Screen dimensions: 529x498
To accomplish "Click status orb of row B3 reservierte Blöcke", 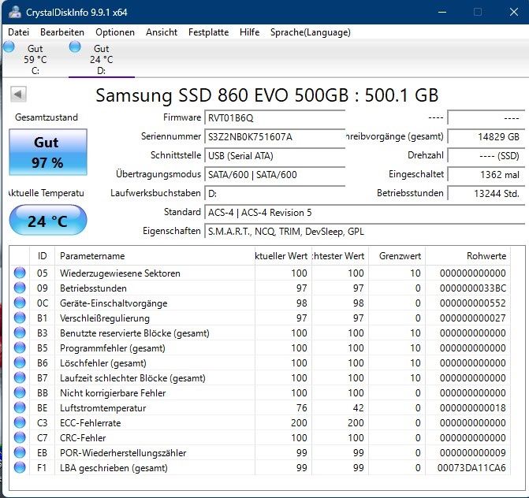I will (x=20, y=333).
